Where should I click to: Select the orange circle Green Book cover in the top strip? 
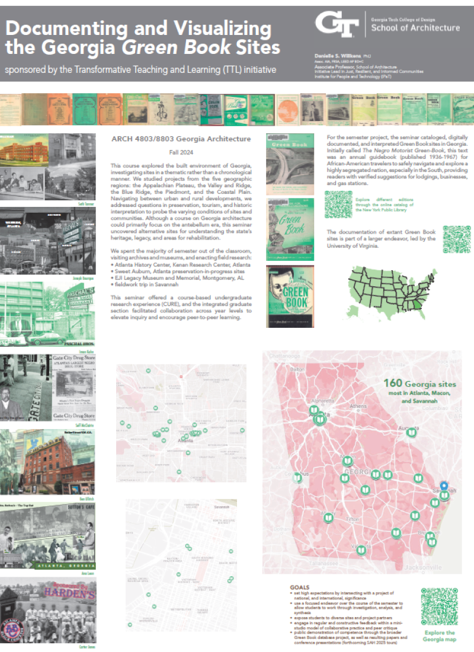(x=288, y=110)
